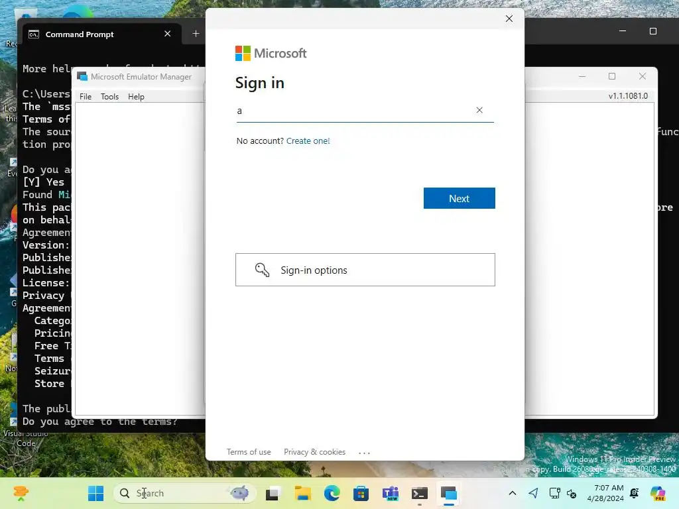
Task: Open widgets icon at taskbar left edge
Action: point(21,493)
